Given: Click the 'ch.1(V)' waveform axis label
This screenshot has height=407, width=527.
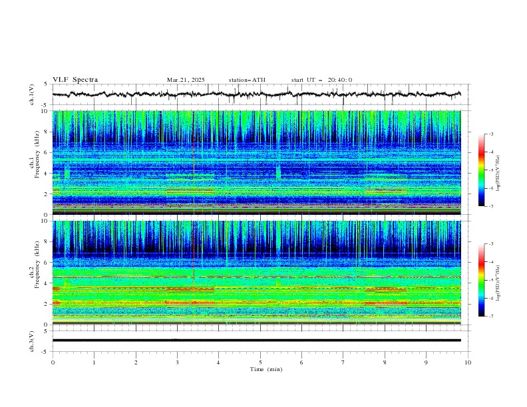Looking at the screenshot, I should [32, 94].
